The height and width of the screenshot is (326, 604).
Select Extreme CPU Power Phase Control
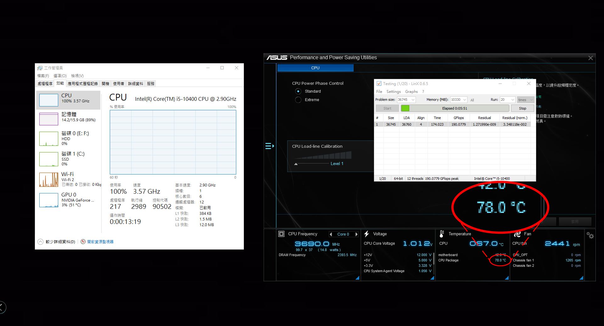[x=298, y=100]
